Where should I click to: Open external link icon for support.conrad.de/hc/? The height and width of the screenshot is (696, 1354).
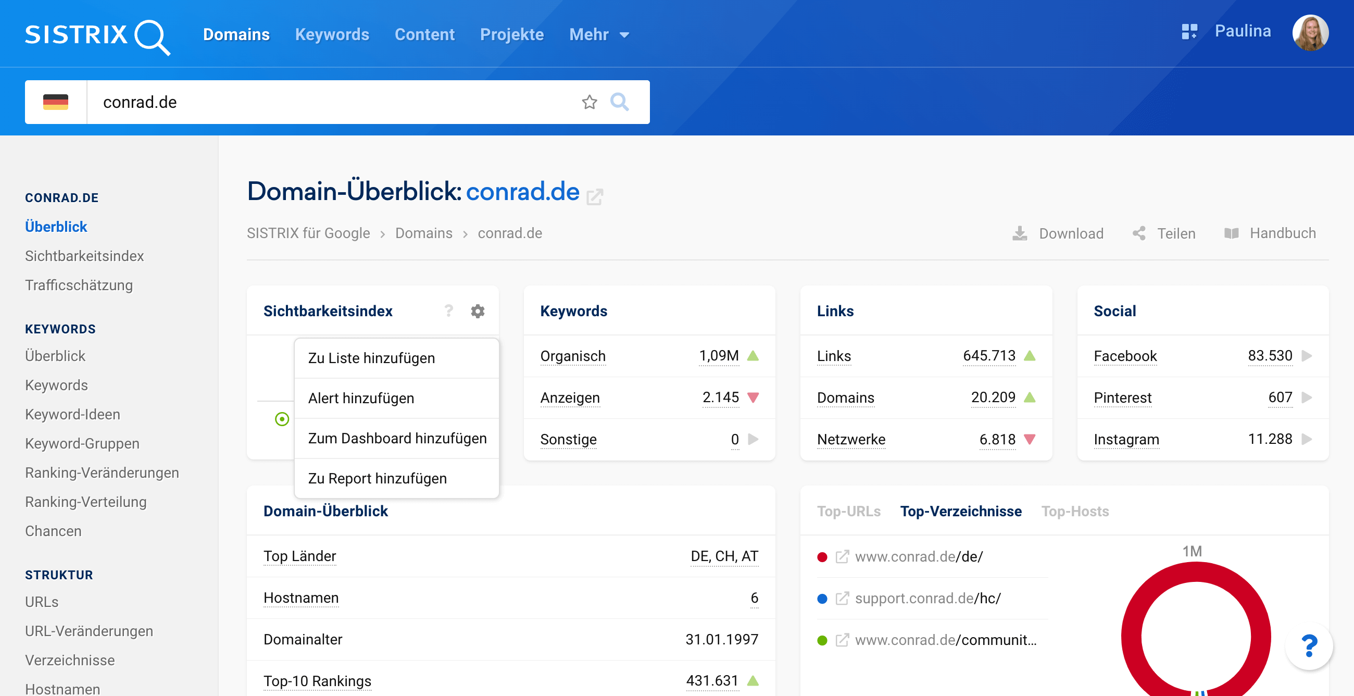(842, 598)
